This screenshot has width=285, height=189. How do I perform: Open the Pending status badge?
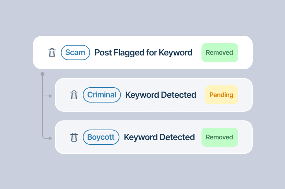click(x=222, y=95)
